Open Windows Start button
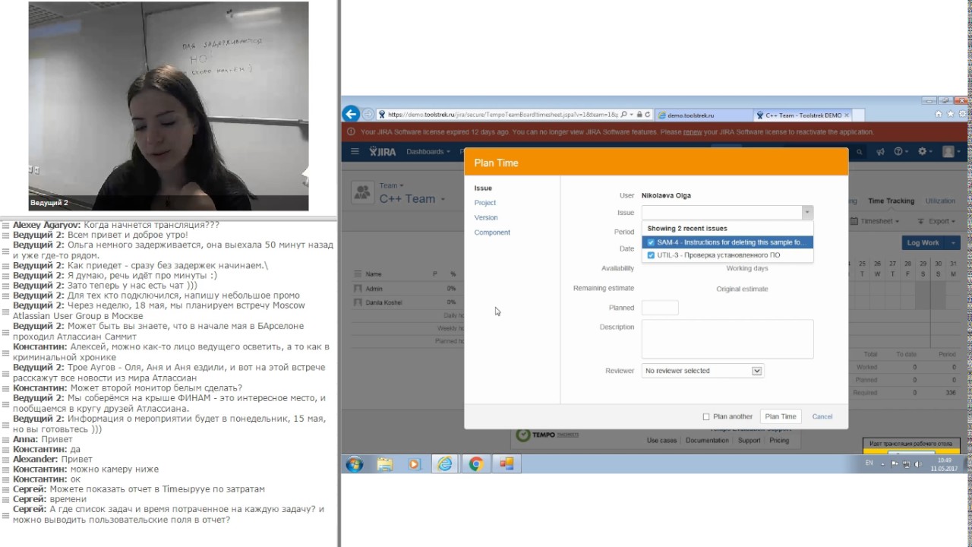This screenshot has height=547, width=972. point(355,464)
